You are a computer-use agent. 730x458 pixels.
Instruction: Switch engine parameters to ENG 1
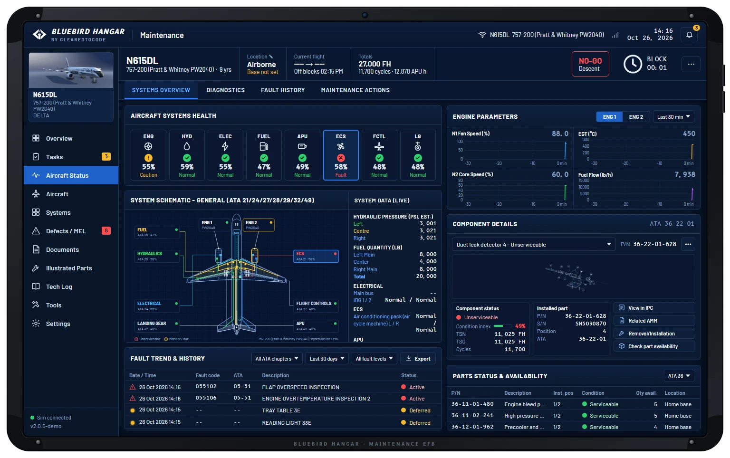click(609, 117)
